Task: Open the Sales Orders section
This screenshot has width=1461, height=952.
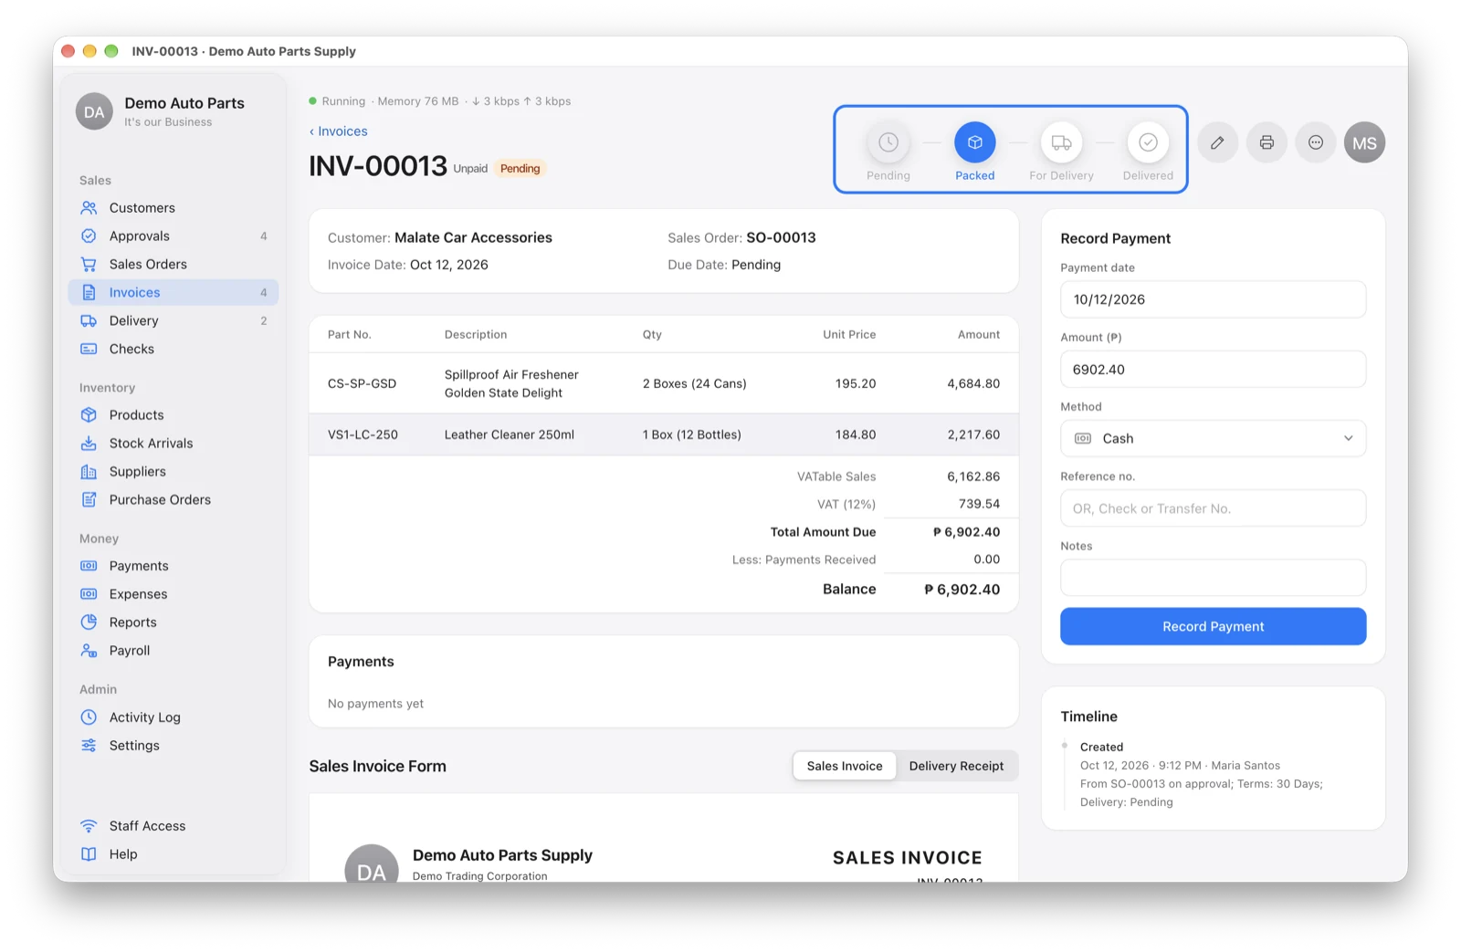Action: coord(173,265)
